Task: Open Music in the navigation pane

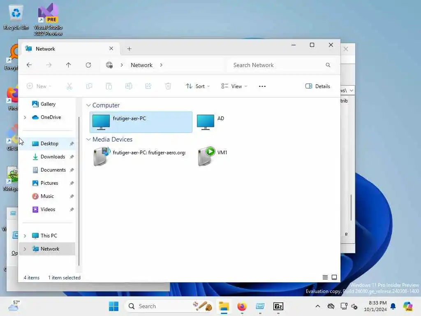Action: click(47, 196)
